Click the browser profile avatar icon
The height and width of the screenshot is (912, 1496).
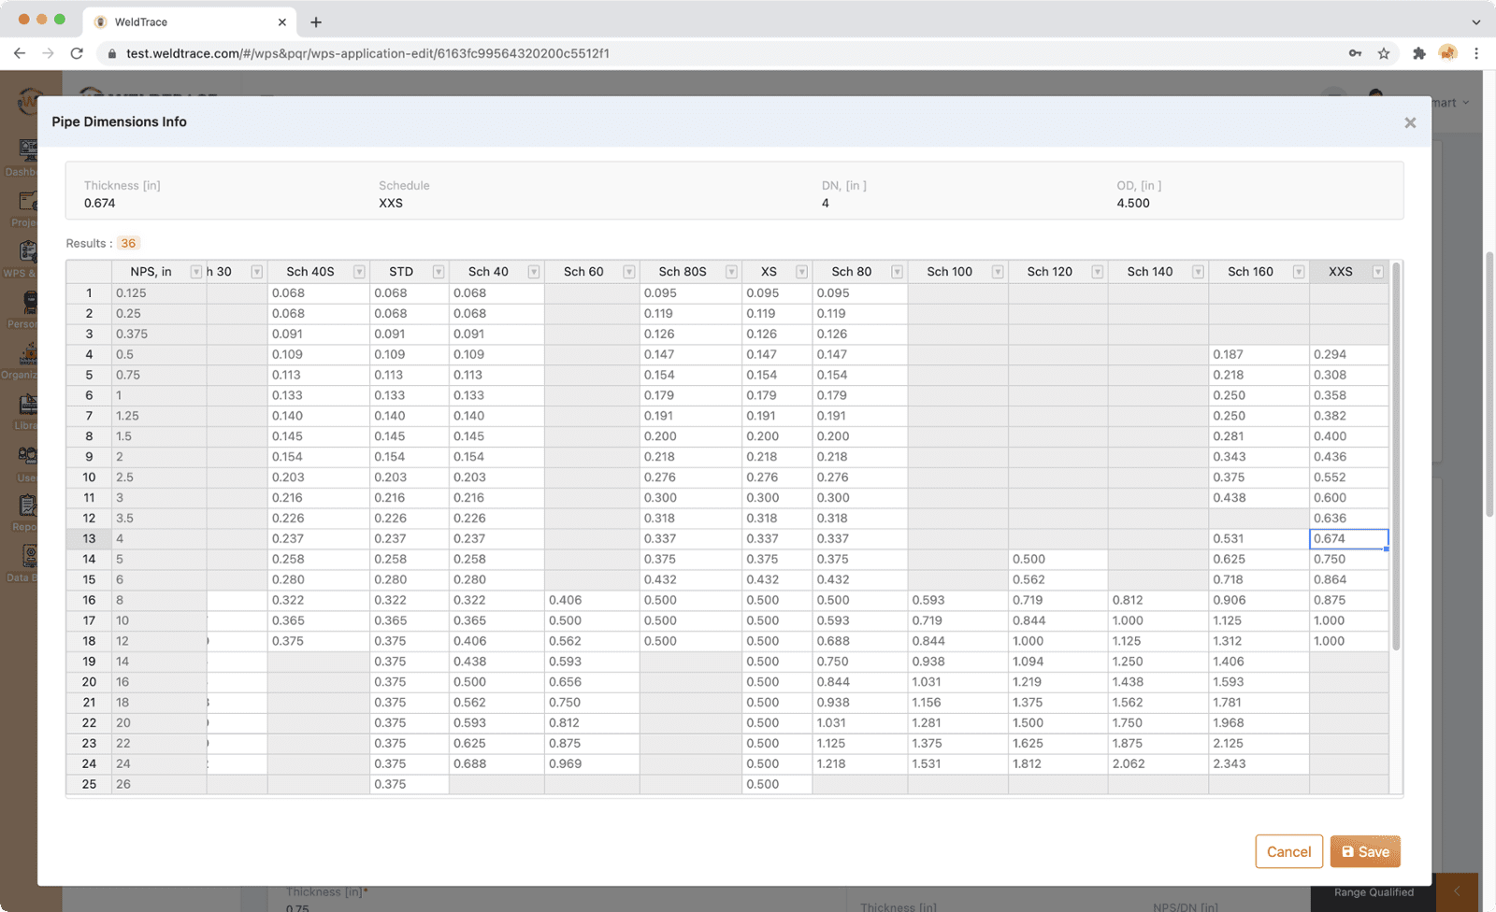point(1447,53)
